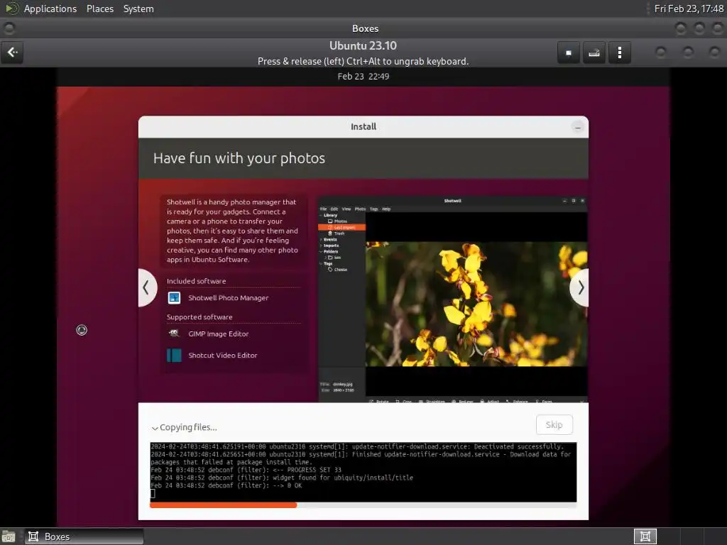Click the 'GIMP Image Editor' label

coord(219,334)
